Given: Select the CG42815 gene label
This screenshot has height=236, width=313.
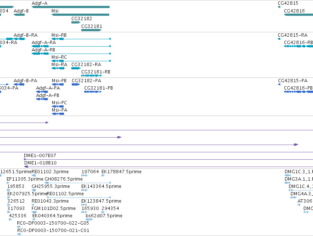Looking at the screenshot, I should pyautogui.click(x=288, y=3).
